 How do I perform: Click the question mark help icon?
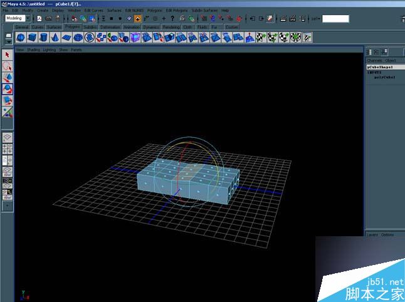point(172,18)
